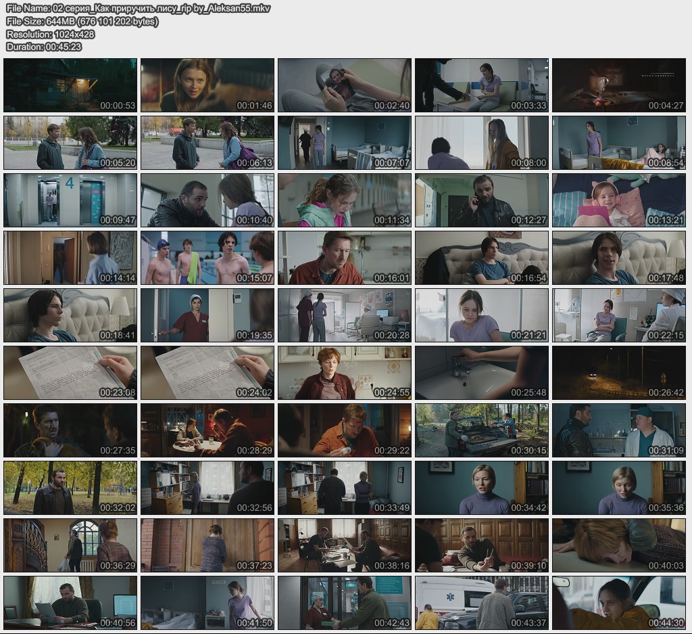
Task: Click the File Size 644MB text
Action: pos(82,22)
